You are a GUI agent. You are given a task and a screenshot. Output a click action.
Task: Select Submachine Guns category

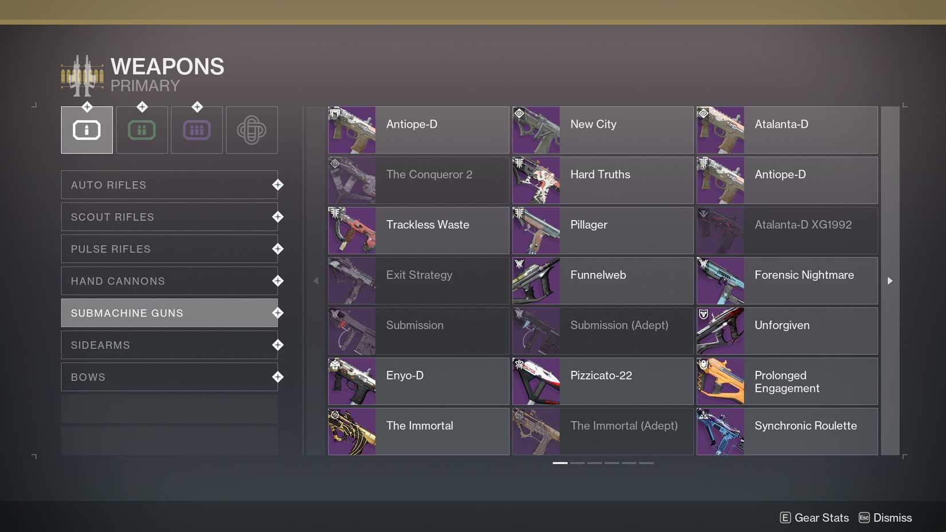click(169, 313)
